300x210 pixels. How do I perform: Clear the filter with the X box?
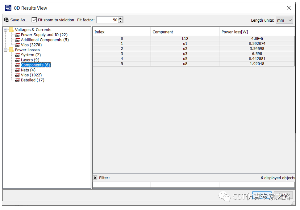click(95, 178)
